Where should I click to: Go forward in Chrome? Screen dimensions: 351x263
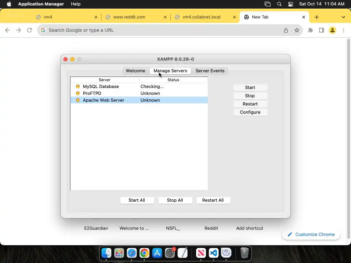19,30
